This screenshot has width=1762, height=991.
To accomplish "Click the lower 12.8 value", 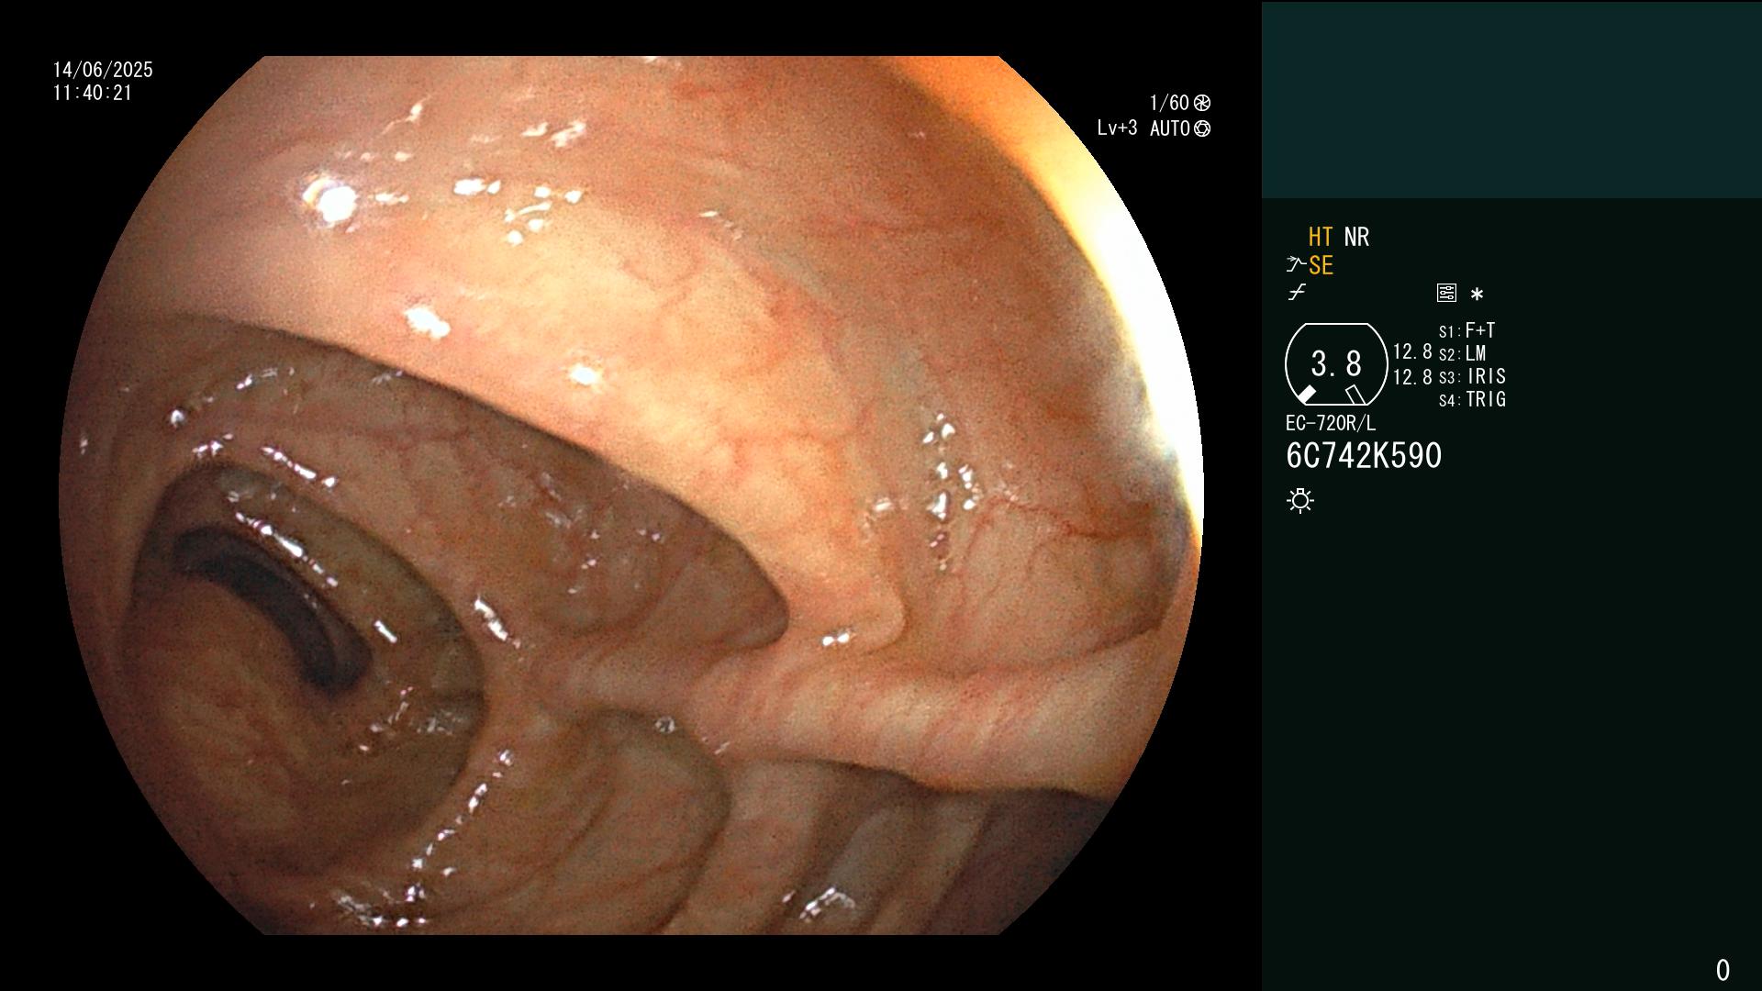I will 1412,376.
